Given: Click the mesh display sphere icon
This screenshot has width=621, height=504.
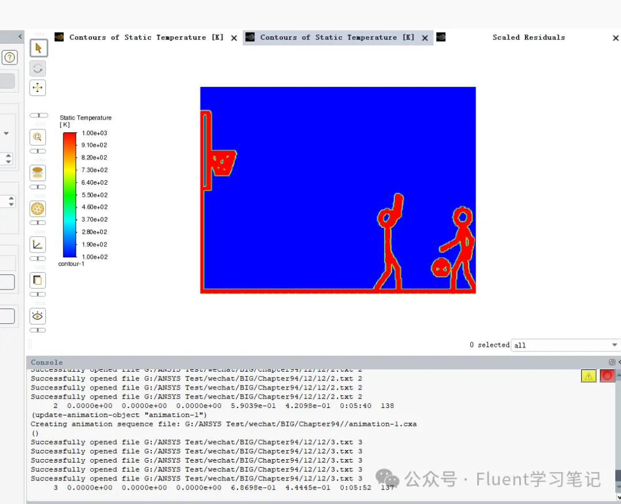Looking at the screenshot, I should [x=38, y=208].
